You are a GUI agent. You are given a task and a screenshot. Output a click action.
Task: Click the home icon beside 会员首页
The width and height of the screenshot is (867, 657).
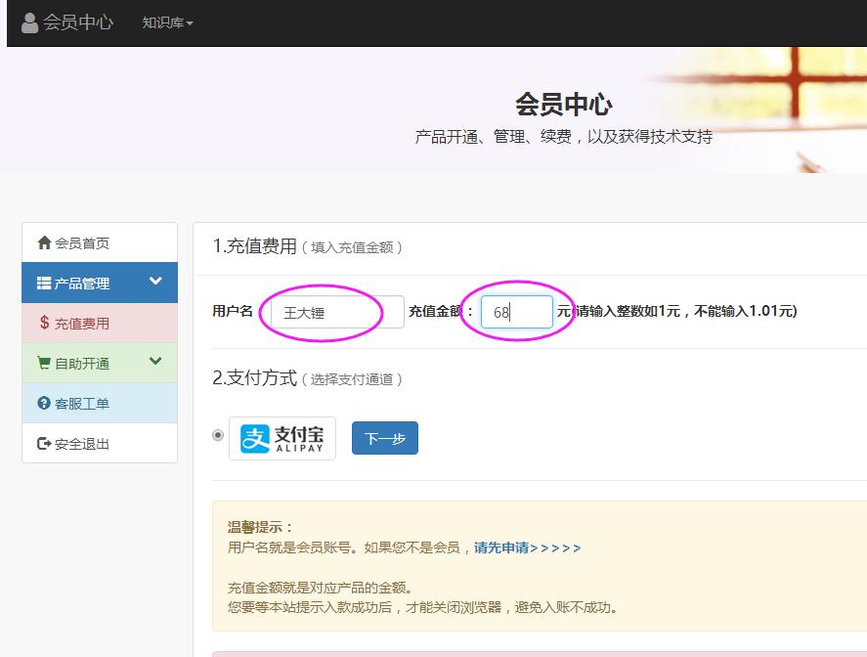pos(44,242)
